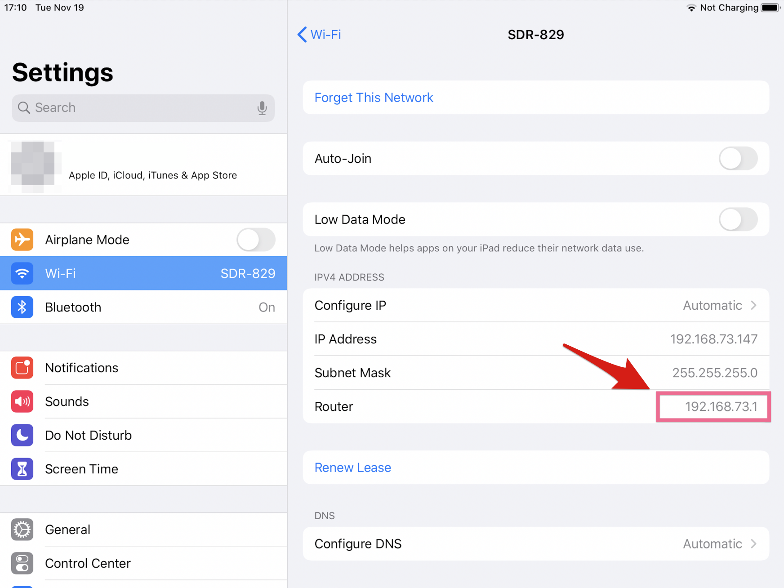Toggle Airplane Mode switch
The image size is (784, 588).
click(x=256, y=240)
